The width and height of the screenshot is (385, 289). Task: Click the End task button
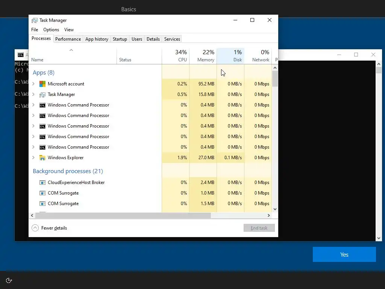(x=259, y=228)
